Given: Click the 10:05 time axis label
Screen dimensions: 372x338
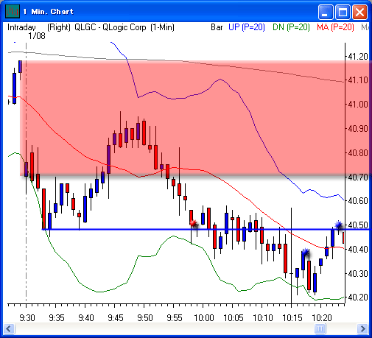Looking at the screenshot, I should 234,318.
